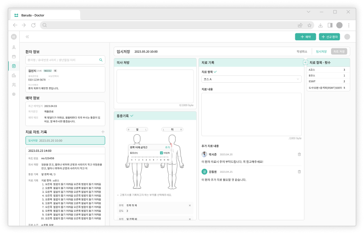Click 박서준's avatar in additional notes
The image size is (364, 234).
pyautogui.click(x=204, y=154)
